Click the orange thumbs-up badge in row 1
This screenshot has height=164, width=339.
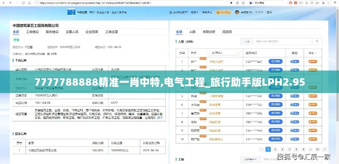click(x=313, y=61)
